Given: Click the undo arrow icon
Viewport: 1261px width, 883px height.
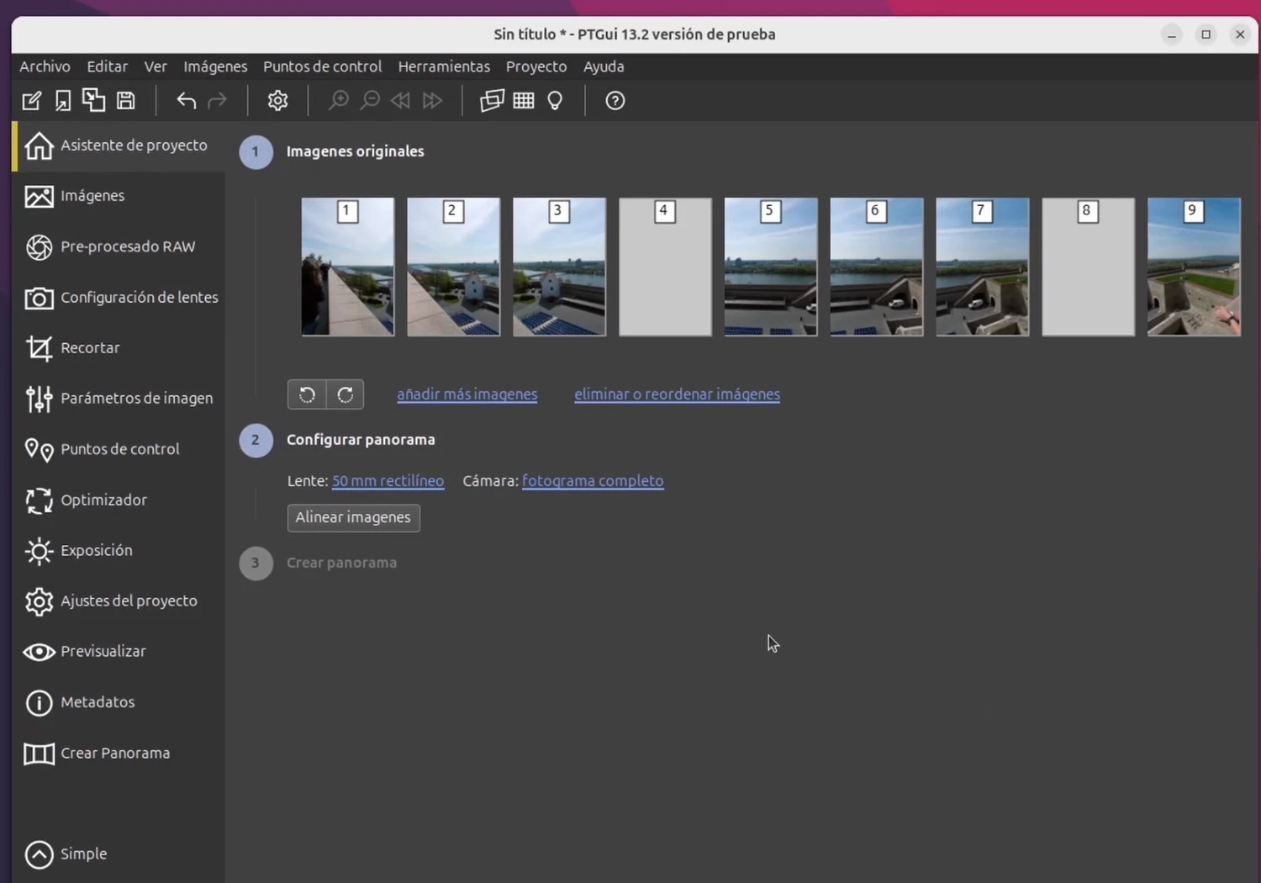Looking at the screenshot, I should (x=186, y=101).
